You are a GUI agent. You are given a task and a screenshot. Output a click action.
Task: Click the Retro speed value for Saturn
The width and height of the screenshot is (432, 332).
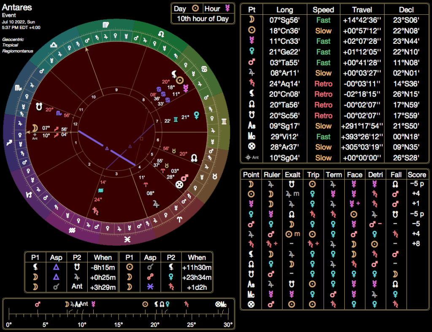(323, 83)
